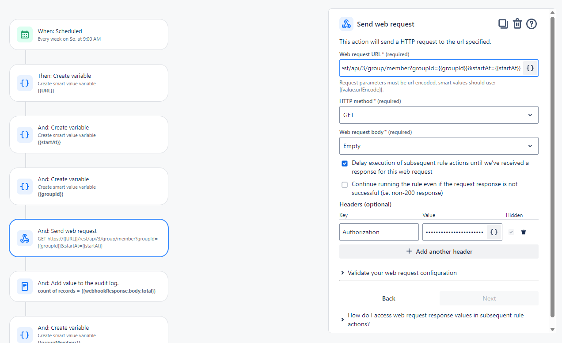The width and height of the screenshot is (562, 343).
Task: Click the Next button
Action: [x=489, y=298]
